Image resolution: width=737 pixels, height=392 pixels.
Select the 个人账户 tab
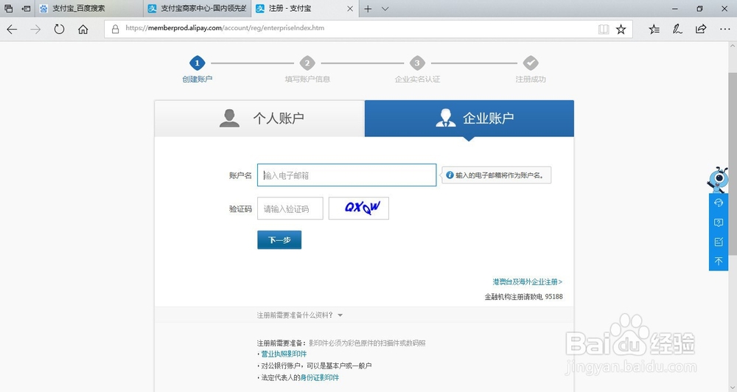coord(259,118)
